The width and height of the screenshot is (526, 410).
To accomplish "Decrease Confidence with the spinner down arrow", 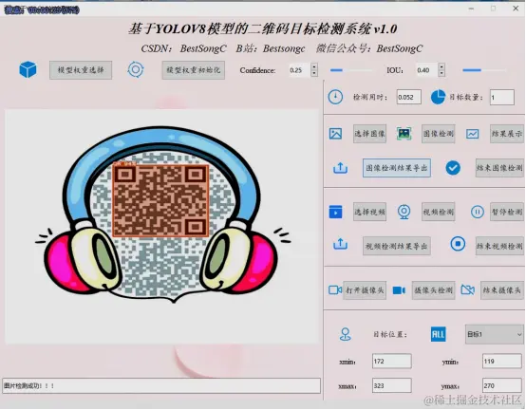I will tap(314, 73).
